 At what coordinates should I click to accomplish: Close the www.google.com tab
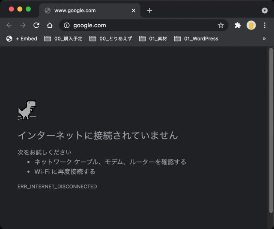(x=134, y=10)
